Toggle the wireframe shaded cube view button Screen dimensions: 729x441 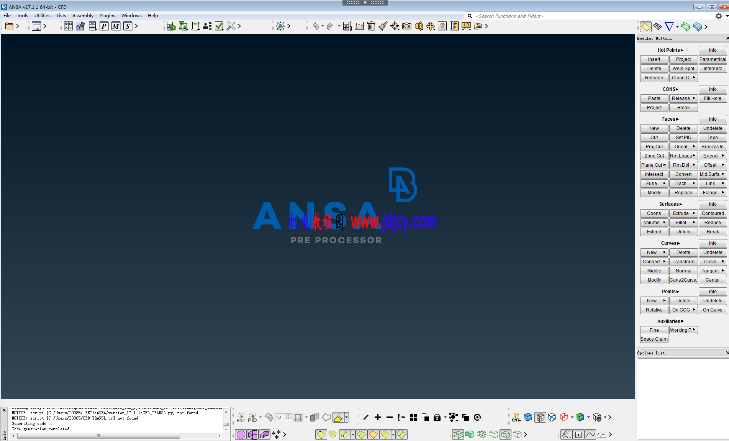pyautogui.click(x=541, y=417)
